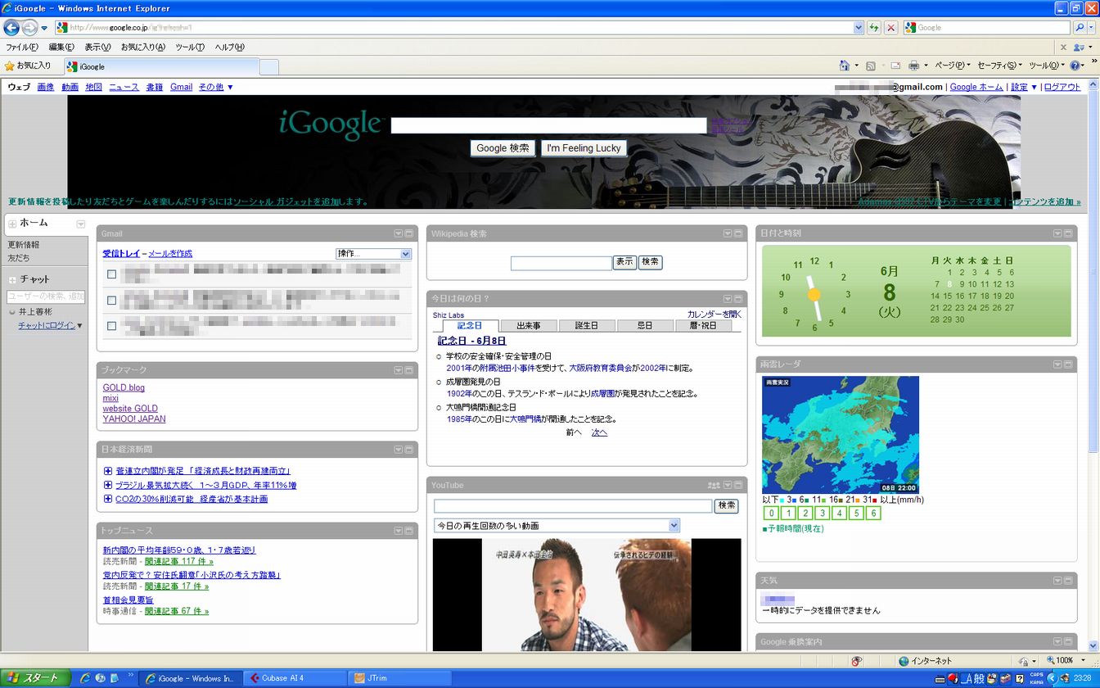This screenshot has height=688, width=1100.
Task: Click the メールを作成 compose link
Action: click(x=169, y=254)
